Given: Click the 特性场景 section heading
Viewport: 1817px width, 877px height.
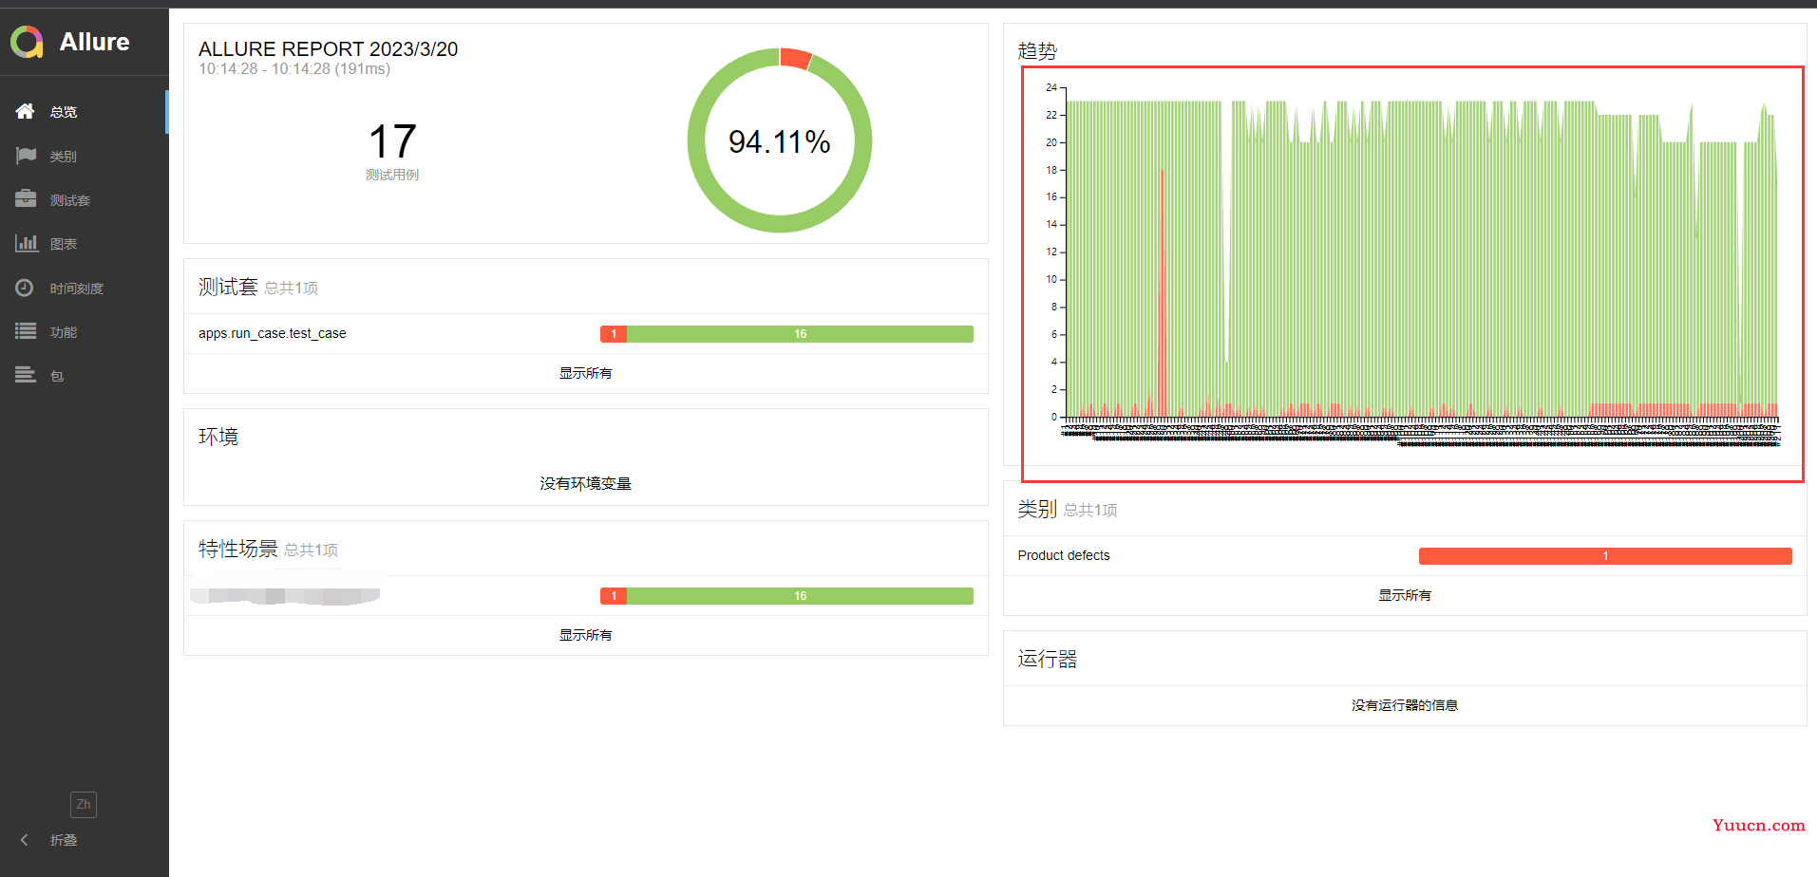Looking at the screenshot, I should [237, 549].
